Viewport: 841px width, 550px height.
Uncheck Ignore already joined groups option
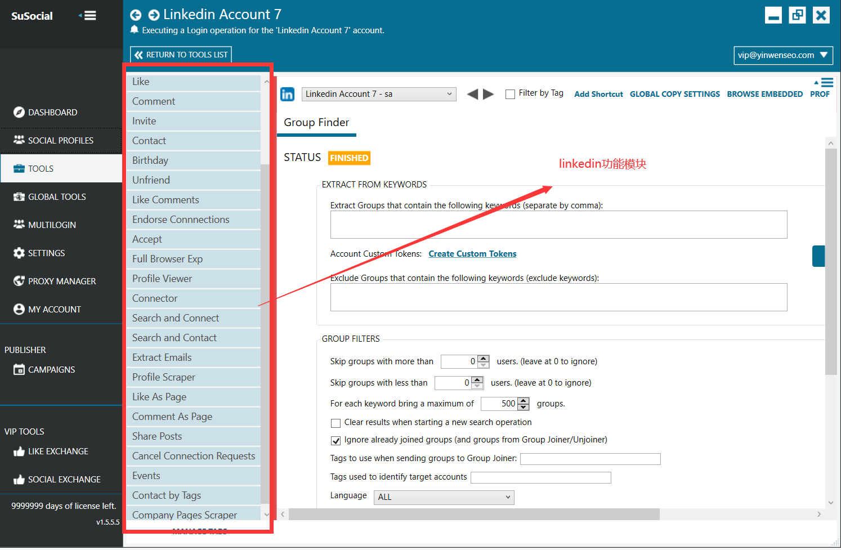pyautogui.click(x=336, y=440)
